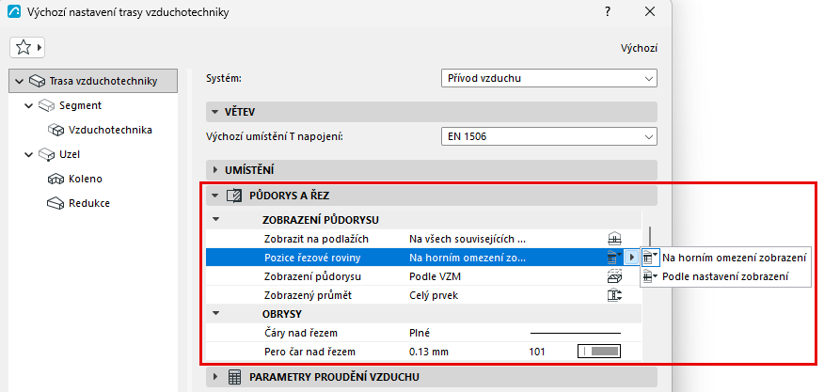824x392 pixels.
Task: Click the Trasa vzduchotechniky route icon
Action: 37,82
